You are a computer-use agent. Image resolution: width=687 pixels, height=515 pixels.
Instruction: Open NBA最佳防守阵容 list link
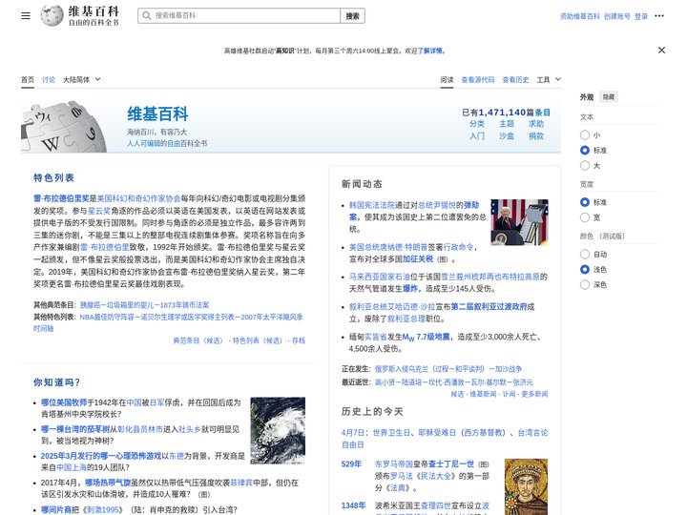click(107, 317)
